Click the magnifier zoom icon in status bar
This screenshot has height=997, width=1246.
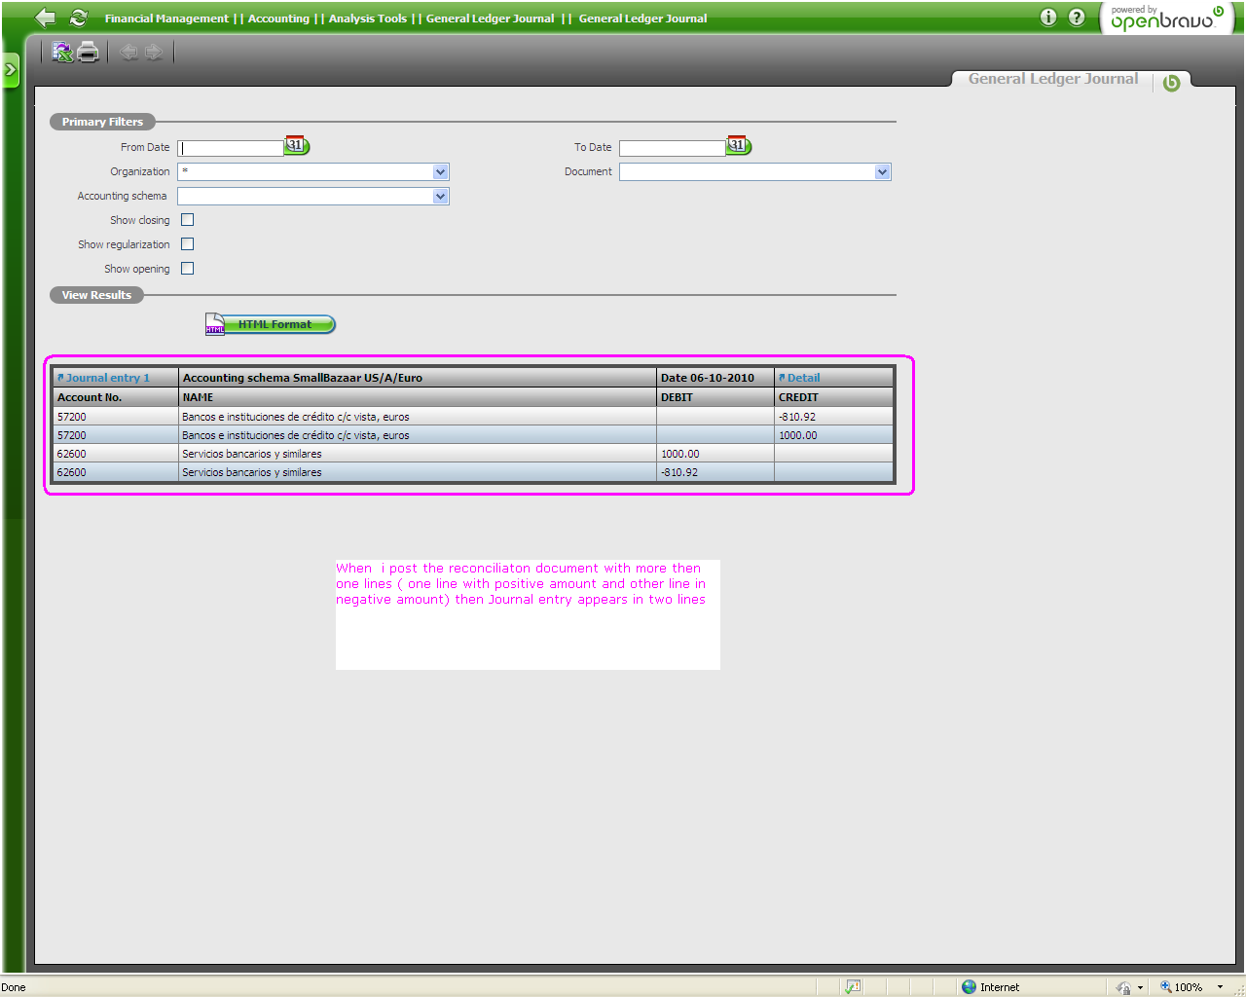click(1165, 987)
